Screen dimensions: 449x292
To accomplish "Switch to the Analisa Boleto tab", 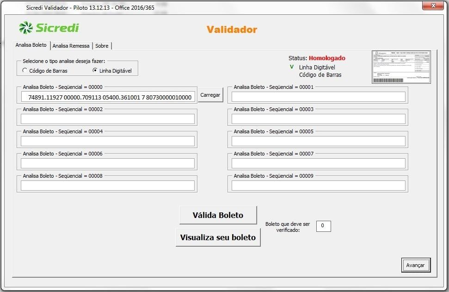I will click(31, 45).
